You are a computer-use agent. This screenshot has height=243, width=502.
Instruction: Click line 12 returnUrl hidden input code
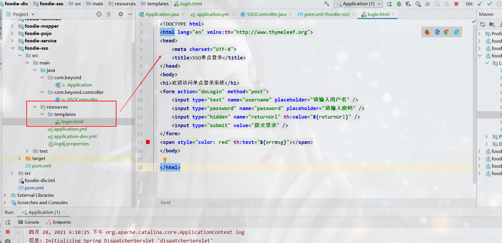pyautogui.click(x=266, y=117)
